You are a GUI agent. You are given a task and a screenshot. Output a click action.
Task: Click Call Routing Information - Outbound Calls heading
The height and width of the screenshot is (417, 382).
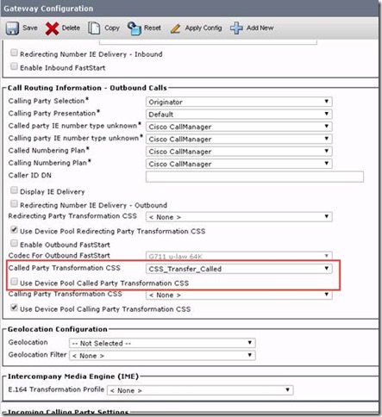coord(87,88)
